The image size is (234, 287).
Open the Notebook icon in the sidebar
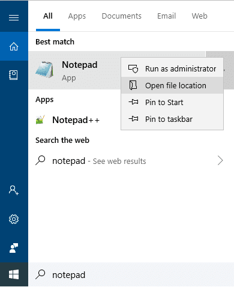click(13, 75)
